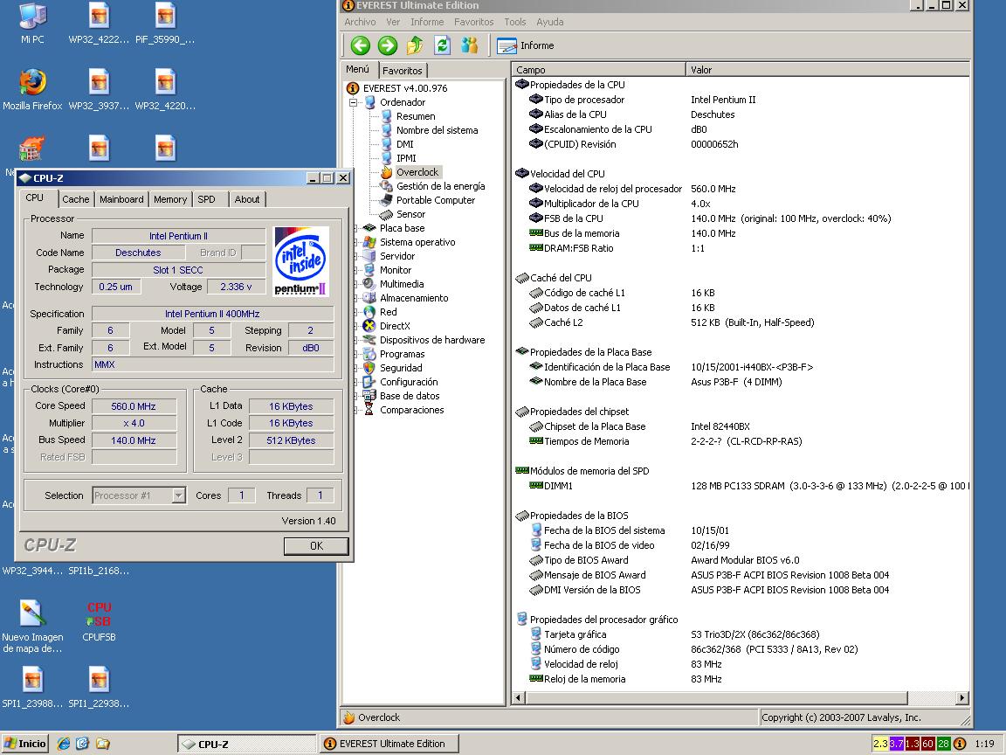This screenshot has width=1006, height=755.
Task: Select the PiF_35990 desktop file icon
Action: (x=165, y=24)
